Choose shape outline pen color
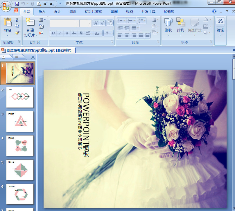 click(x=207, y=26)
